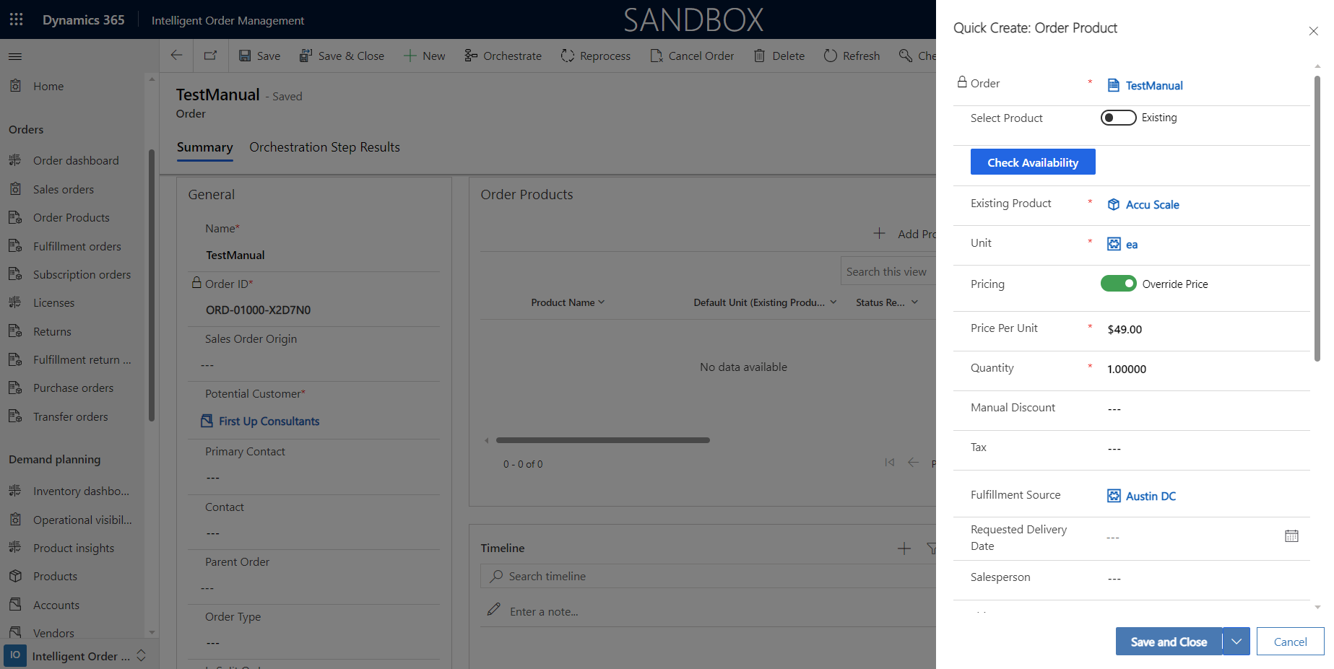Click Save & Close in command bar
Viewport: 1334px width, 669px height.
(x=342, y=56)
